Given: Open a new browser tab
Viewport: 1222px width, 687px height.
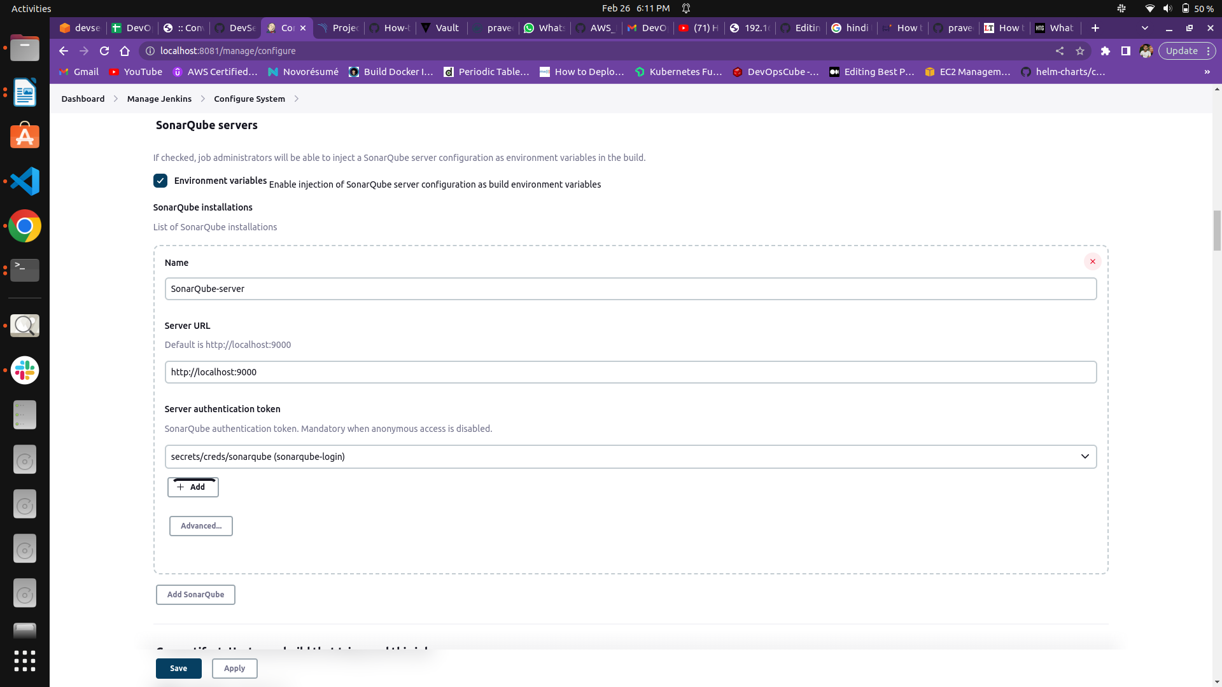Looking at the screenshot, I should click(x=1095, y=28).
